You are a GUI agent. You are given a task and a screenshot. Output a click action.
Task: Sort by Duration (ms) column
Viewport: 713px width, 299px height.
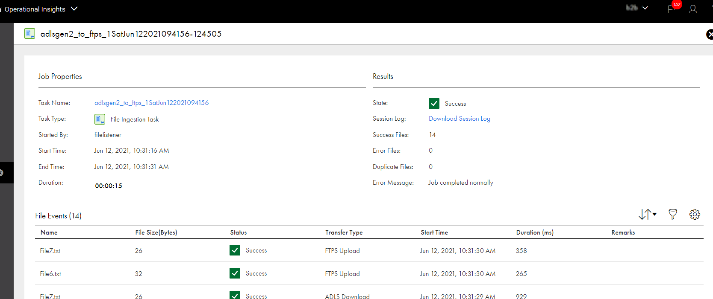click(535, 232)
